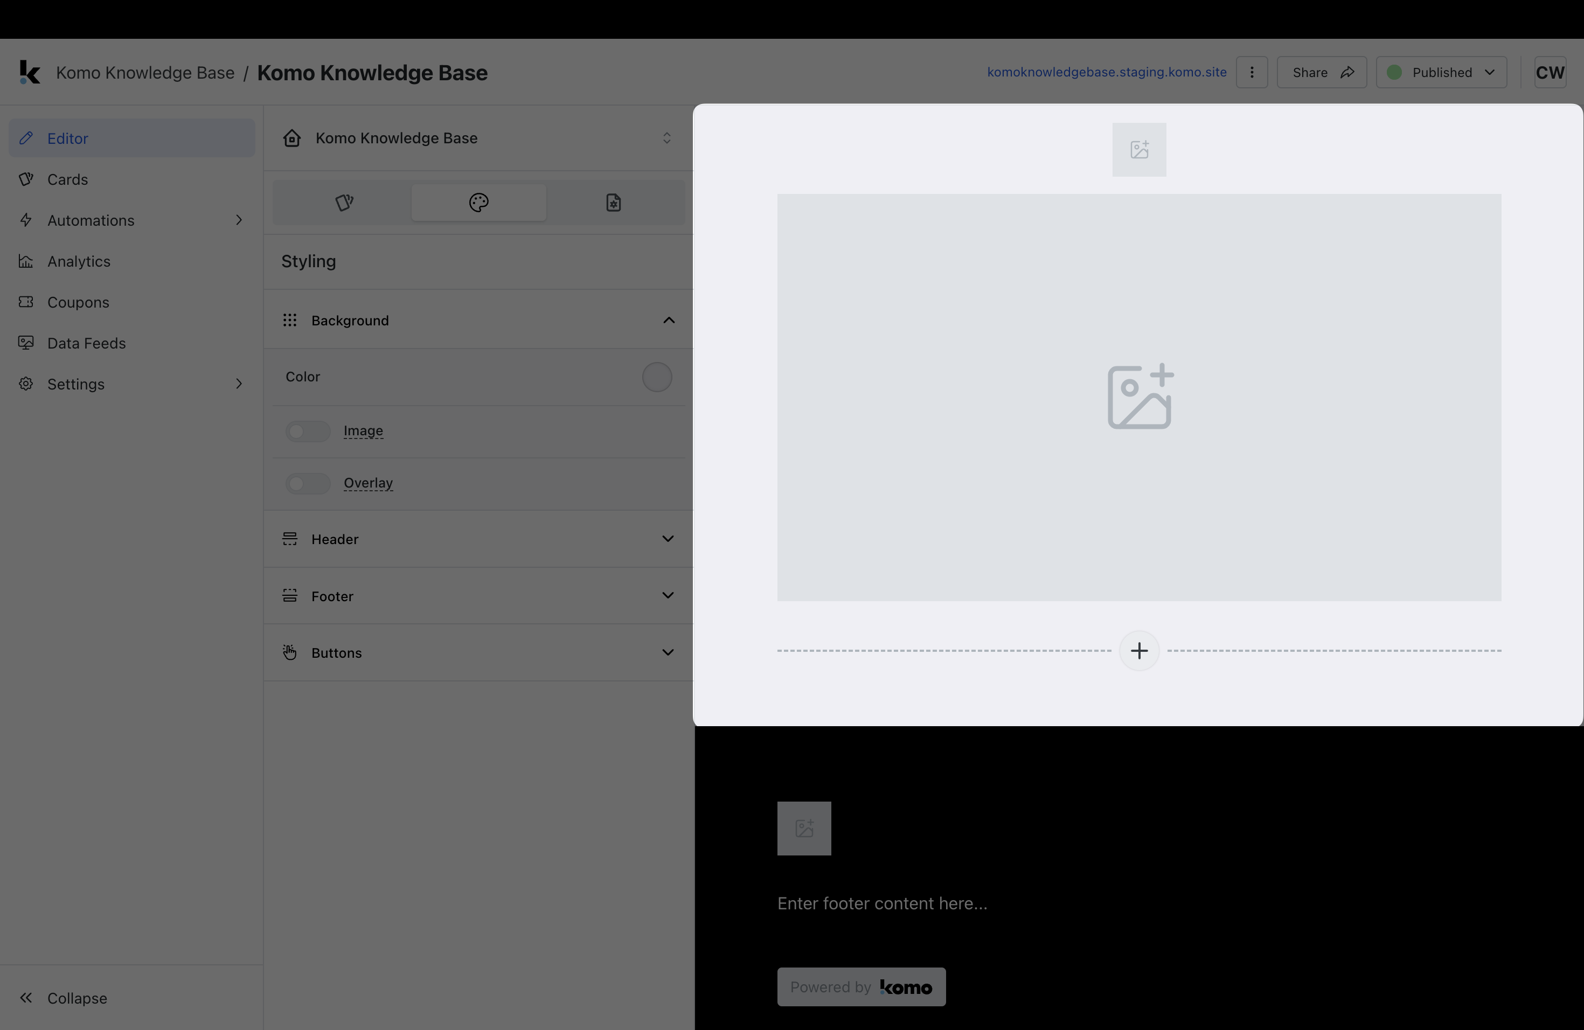Expand the Buttons styling section

pyautogui.click(x=668, y=653)
